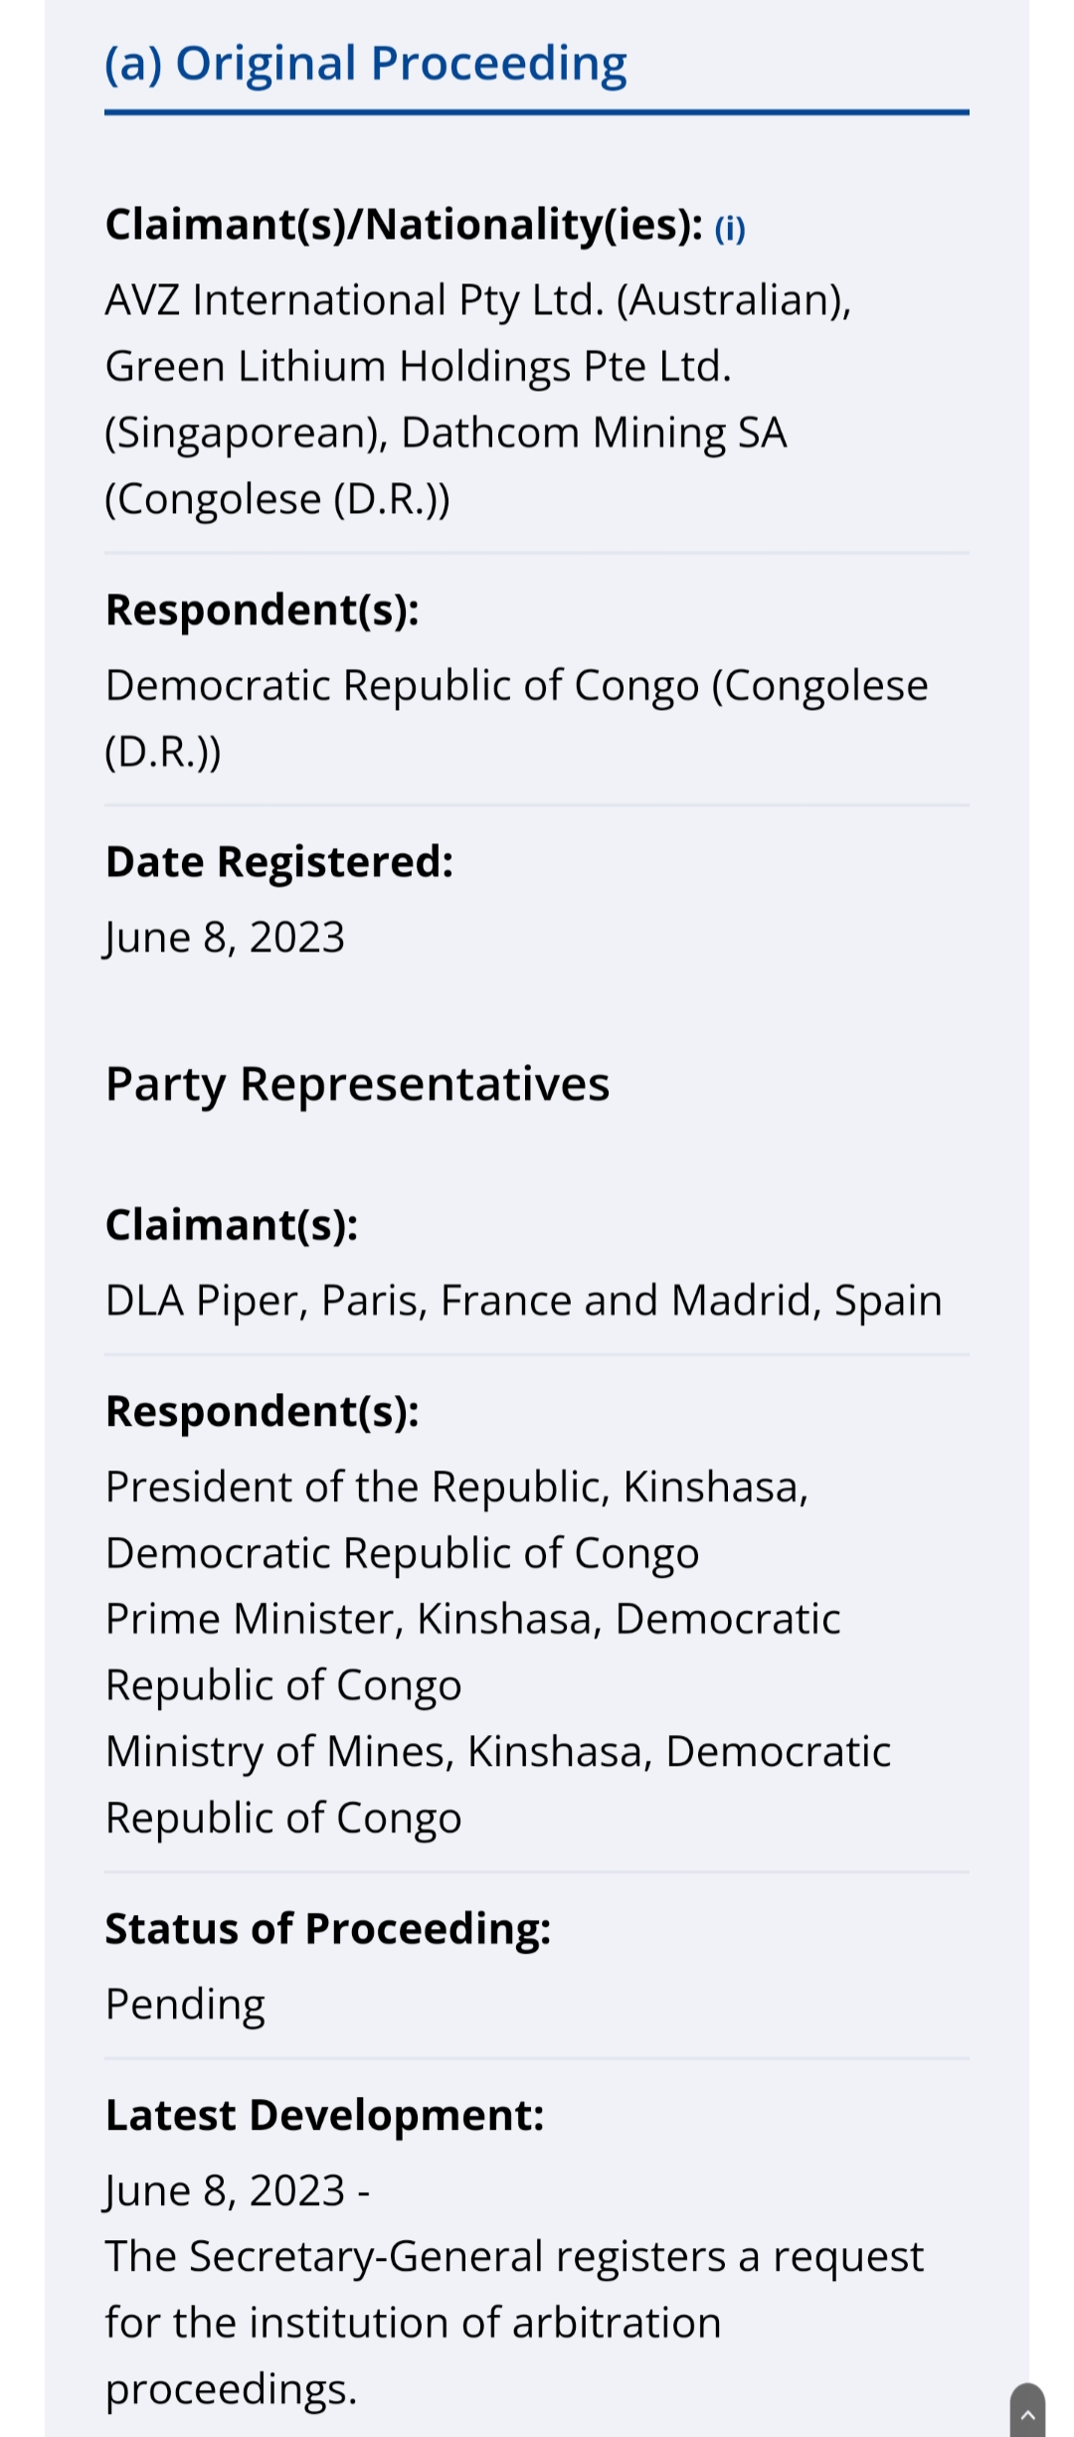Viewport: 1074px width, 2437px height.
Task: Click President of the Republic, Kinshasa line
Action: tap(456, 1520)
